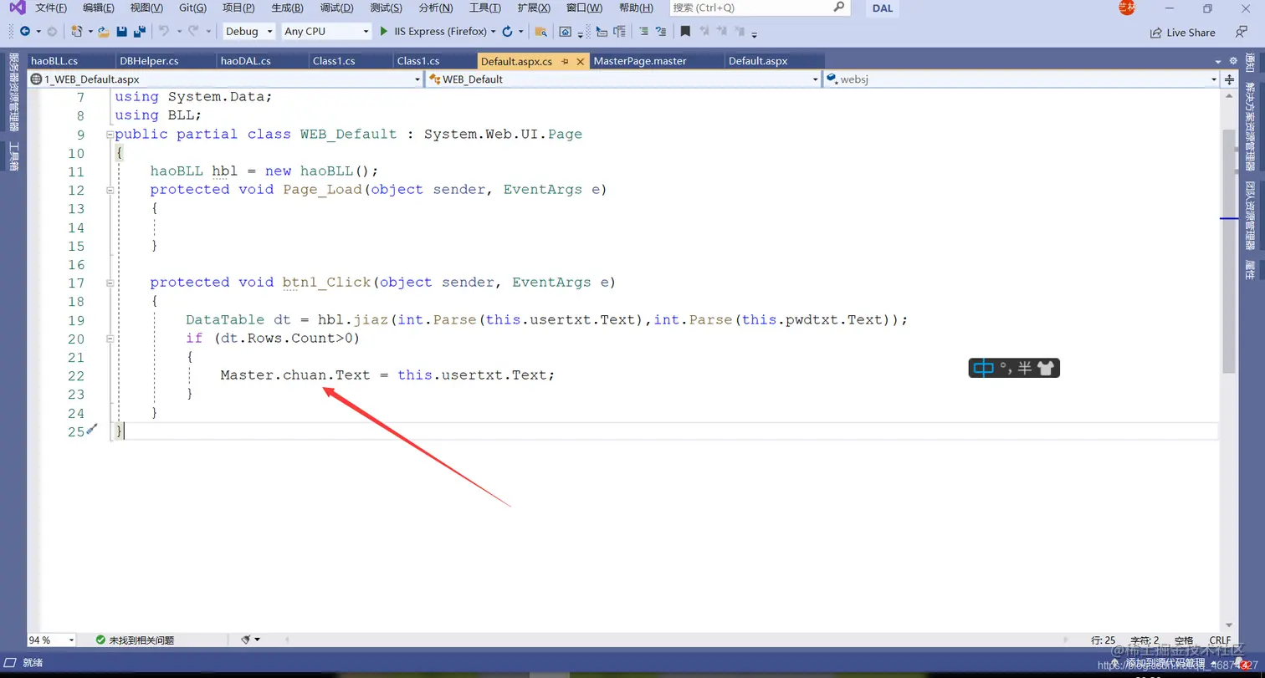Open the 编辑(E) menu
This screenshot has height=678, width=1265.
(x=99, y=8)
